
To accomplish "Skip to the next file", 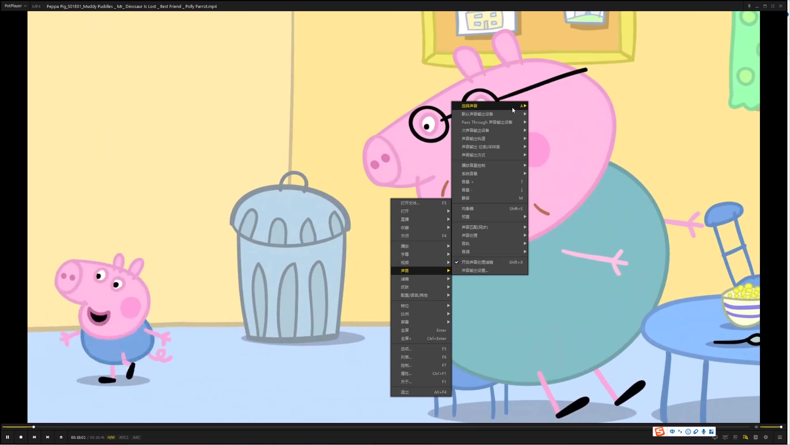I will tap(48, 437).
